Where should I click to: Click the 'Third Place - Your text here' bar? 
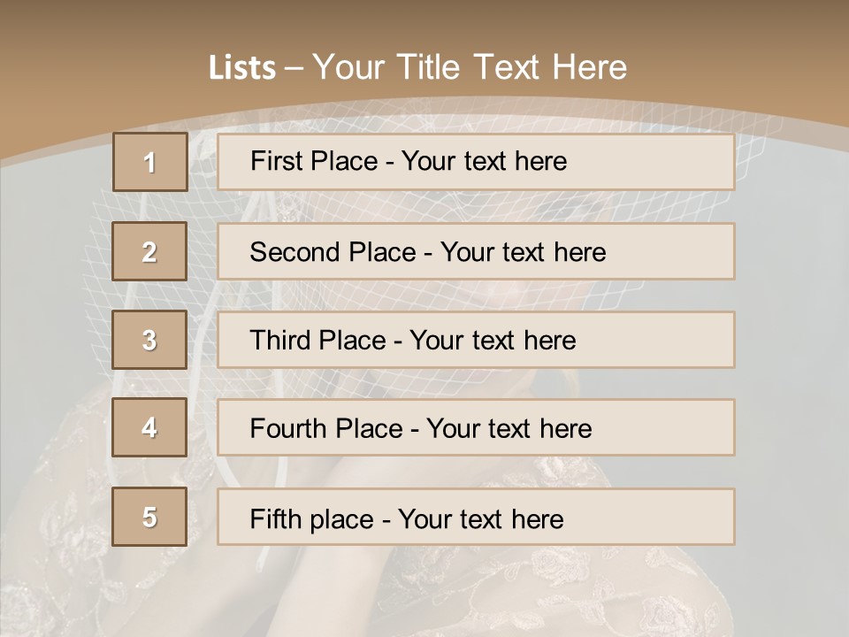(x=476, y=340)
